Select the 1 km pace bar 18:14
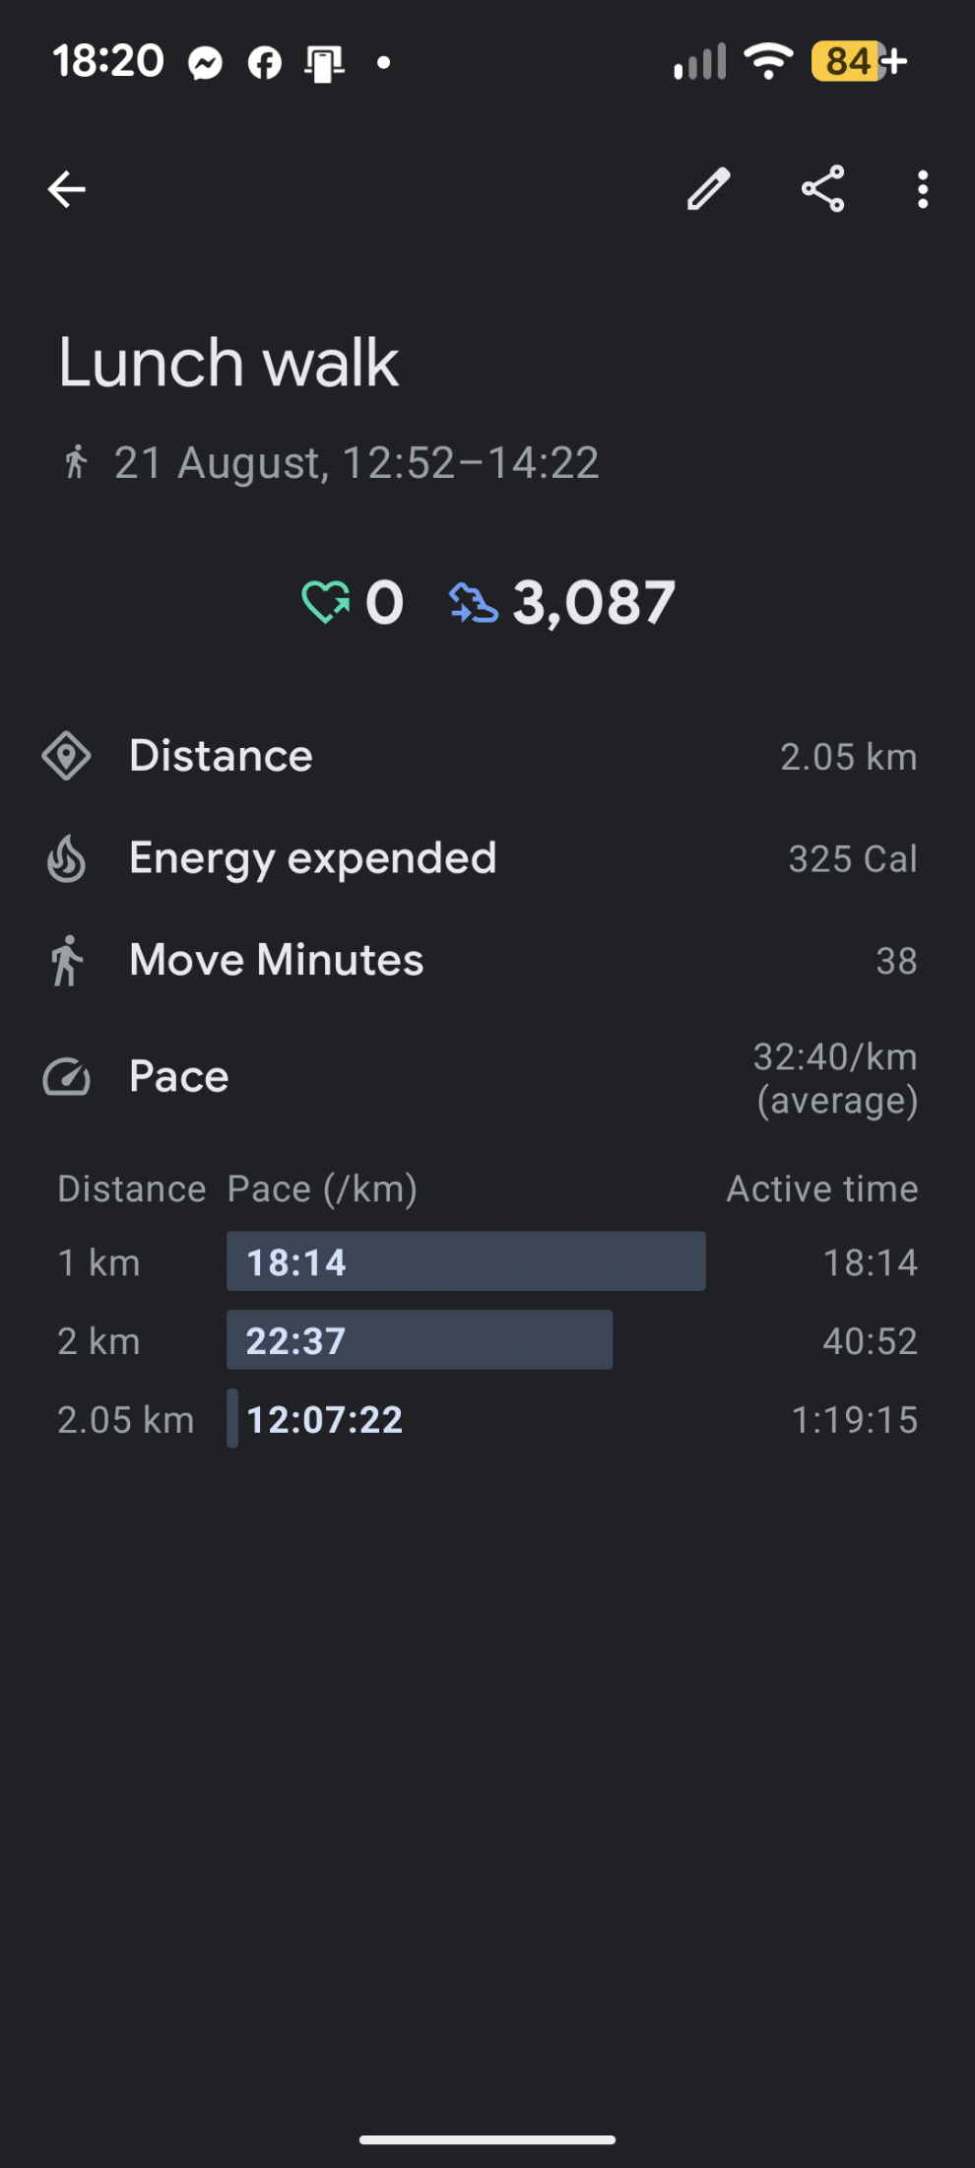 coord(466,1261)
